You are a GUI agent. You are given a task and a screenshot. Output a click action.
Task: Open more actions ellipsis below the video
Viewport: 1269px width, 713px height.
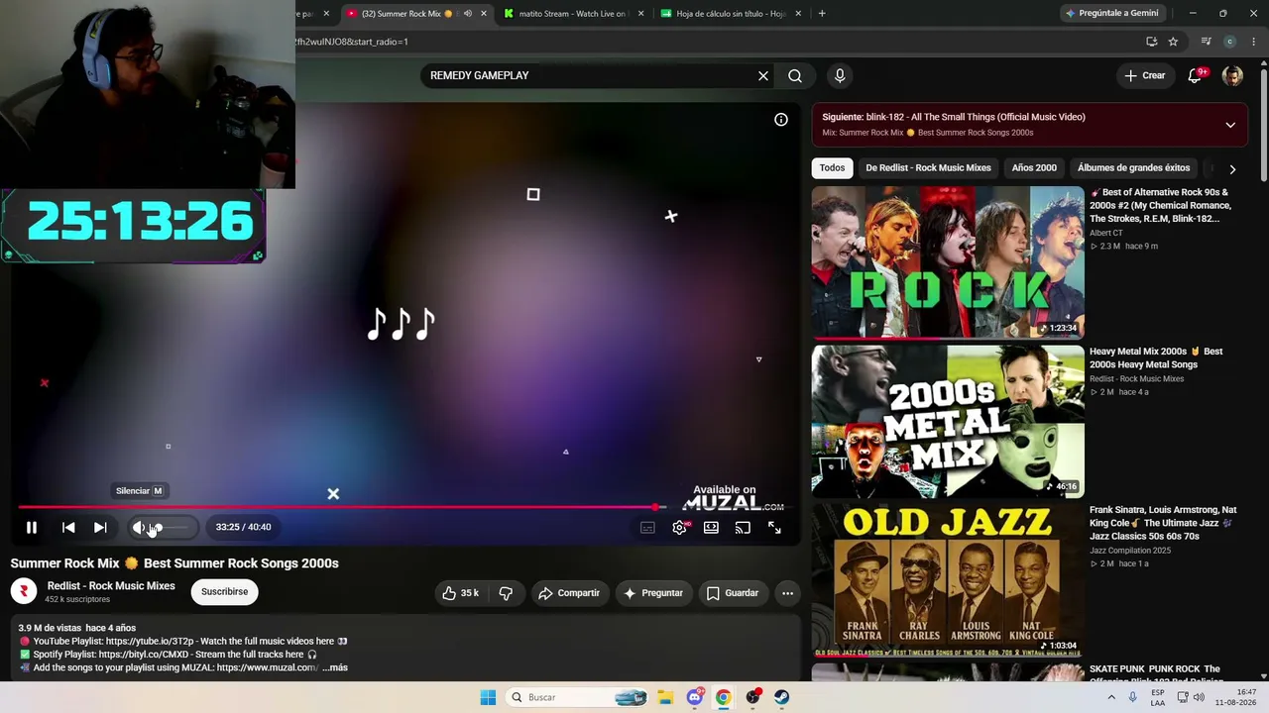787,593
